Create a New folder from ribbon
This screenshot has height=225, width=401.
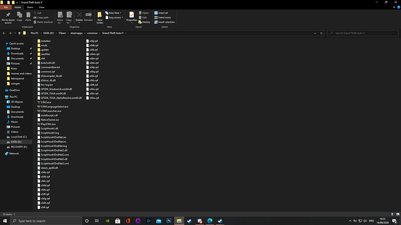[x=100, y=17]
